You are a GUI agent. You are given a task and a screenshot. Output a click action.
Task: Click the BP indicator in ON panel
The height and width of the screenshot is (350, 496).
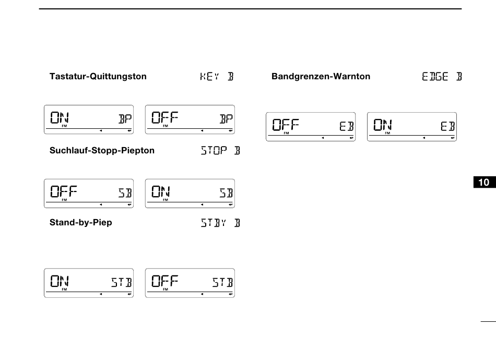(125, 119)
